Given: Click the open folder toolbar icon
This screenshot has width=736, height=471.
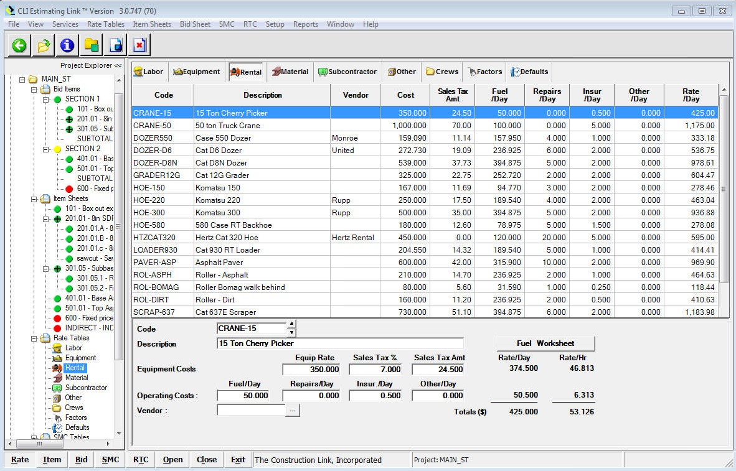Looking at the screenshot, I should pos(43,45).
